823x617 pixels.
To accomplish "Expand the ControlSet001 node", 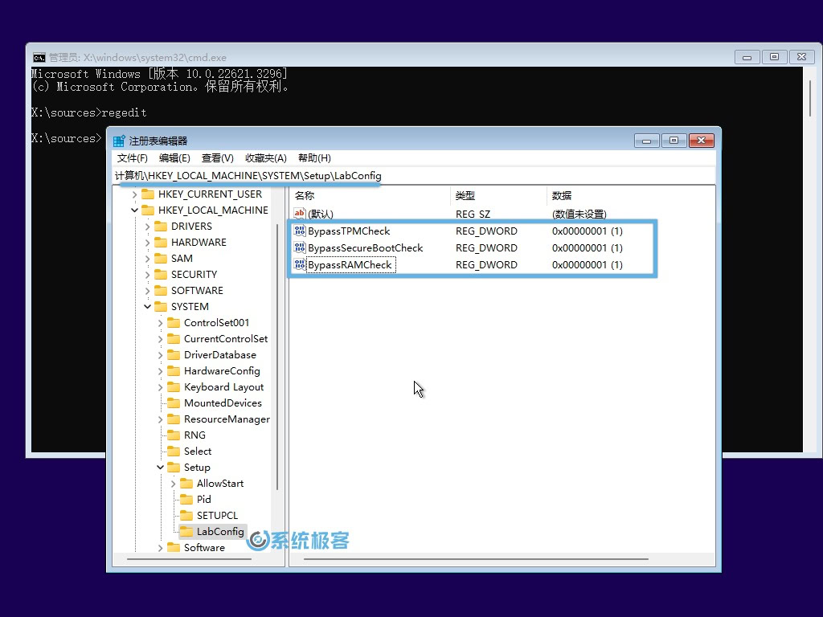I will pos(160,322).
